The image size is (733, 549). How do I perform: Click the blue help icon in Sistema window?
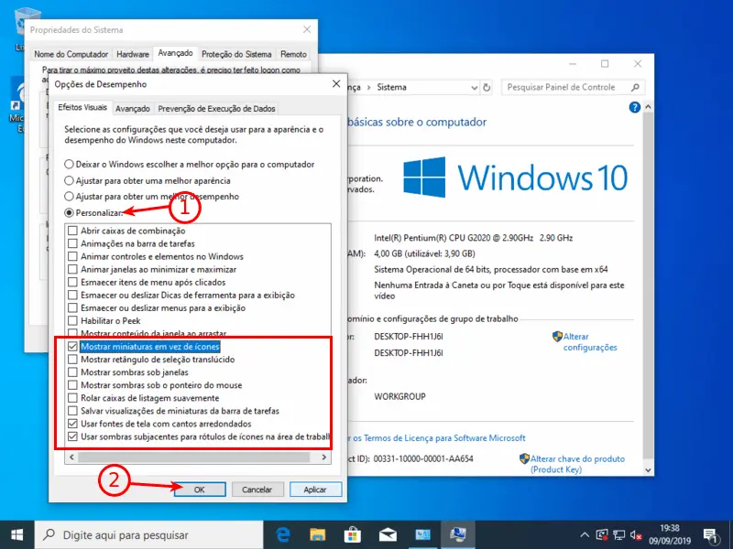click(x=634, y=108)
